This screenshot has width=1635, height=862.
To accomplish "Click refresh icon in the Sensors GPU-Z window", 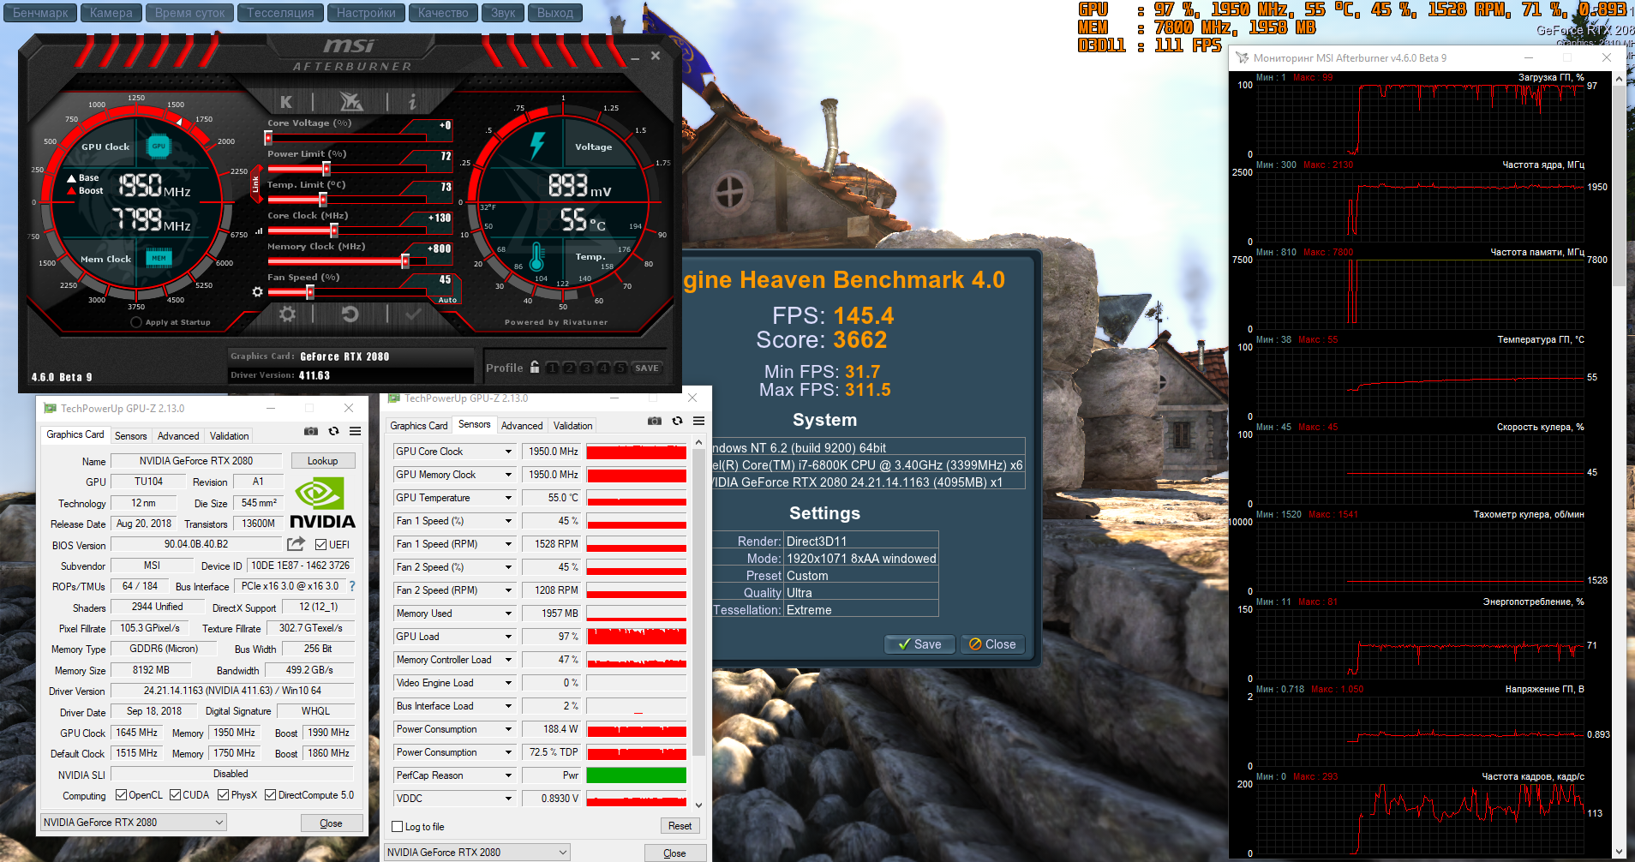I will tap(677, 421).
